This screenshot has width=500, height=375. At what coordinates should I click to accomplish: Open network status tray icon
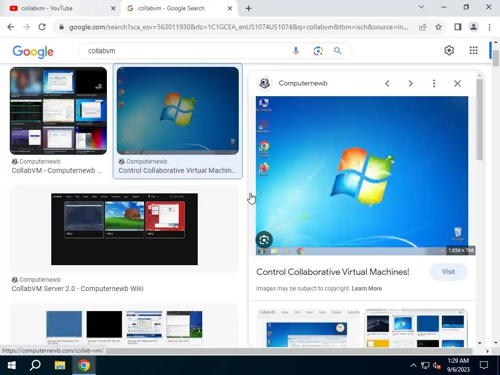pos(425,365)
